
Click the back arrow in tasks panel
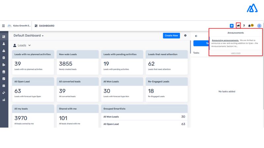(196, 36)
